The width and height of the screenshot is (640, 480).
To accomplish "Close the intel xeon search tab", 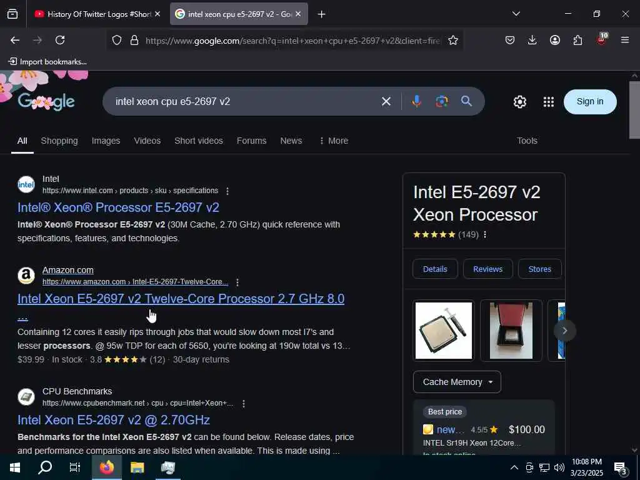I will (x=298, y=14).
